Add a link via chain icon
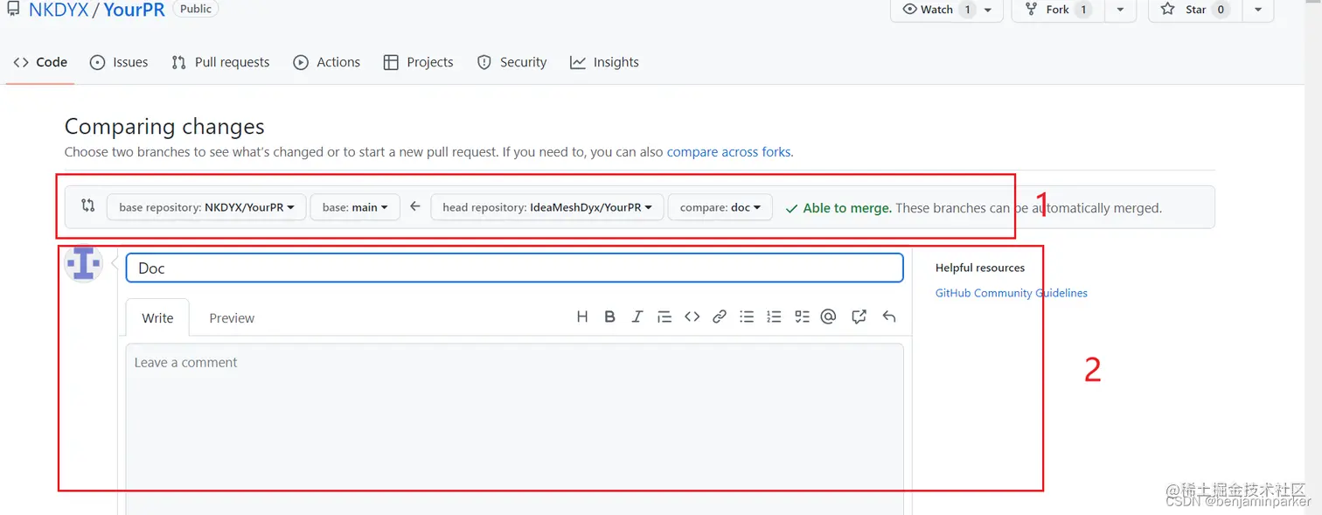 coord(719,317)
